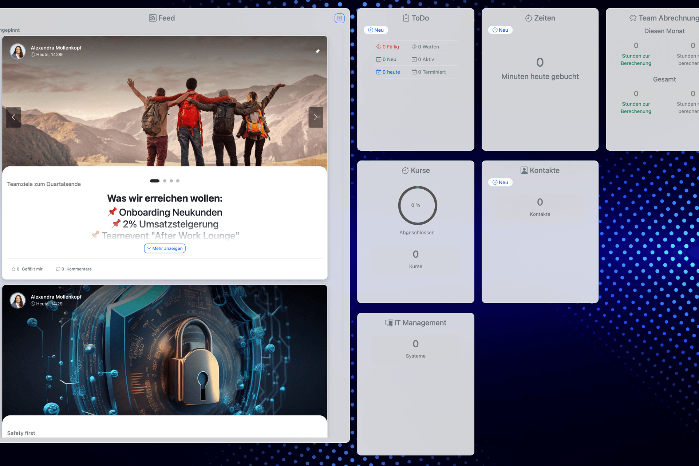Open the 0 Kurse counter tile

(x=416, y=260)
